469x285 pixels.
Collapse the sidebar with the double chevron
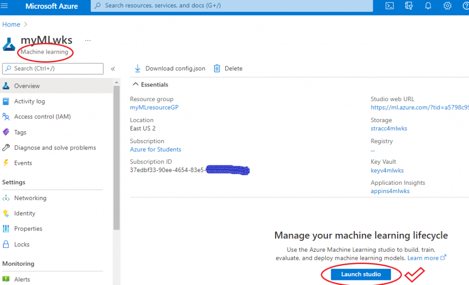pos(113,69)
